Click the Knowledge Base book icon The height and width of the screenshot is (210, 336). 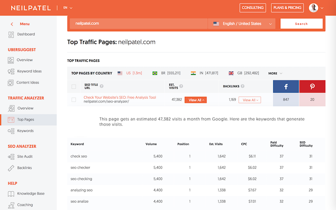[11, 194]
